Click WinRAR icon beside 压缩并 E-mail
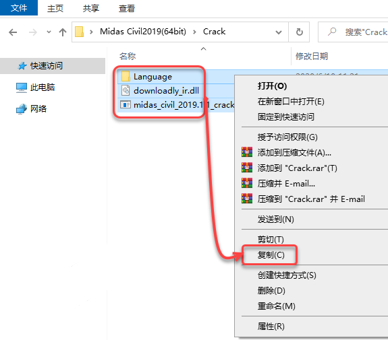 [247, 183]
